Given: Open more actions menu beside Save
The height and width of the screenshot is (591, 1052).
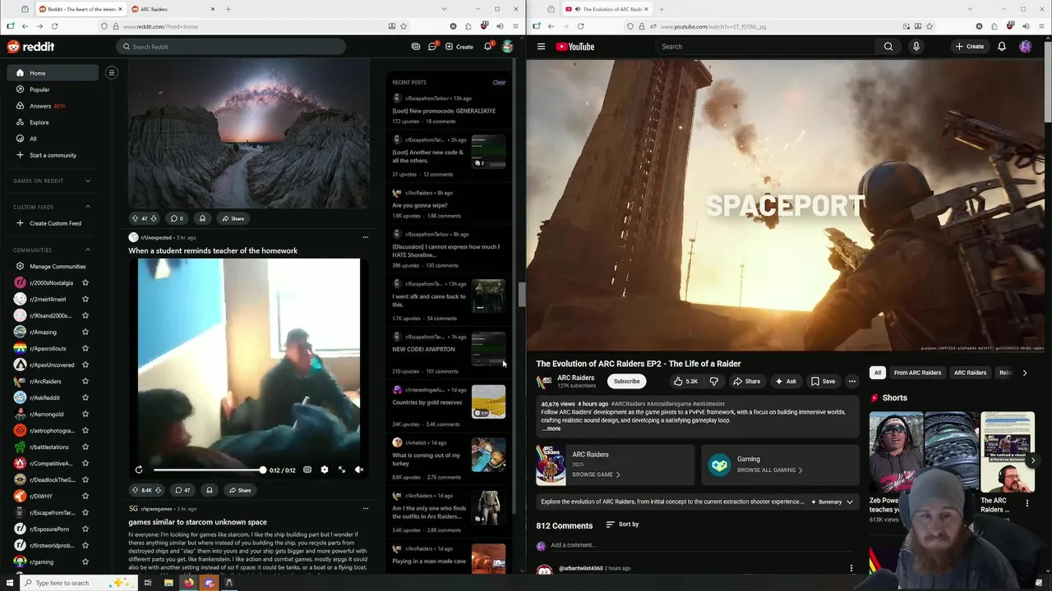Looking at the screenshot, I should (x=852, y=381).
